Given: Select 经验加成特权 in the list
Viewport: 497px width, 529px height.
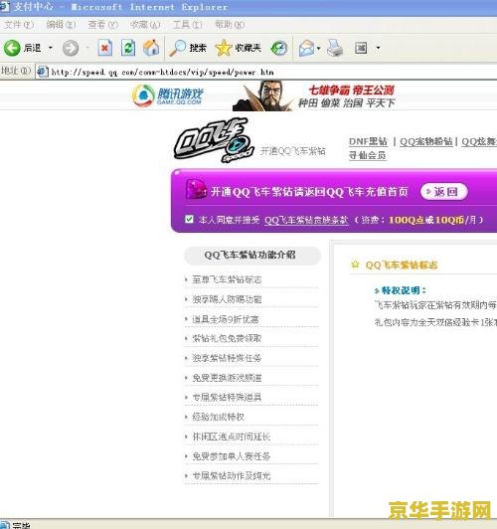Looking at the screenshot, I should click(x=218, y=417).
